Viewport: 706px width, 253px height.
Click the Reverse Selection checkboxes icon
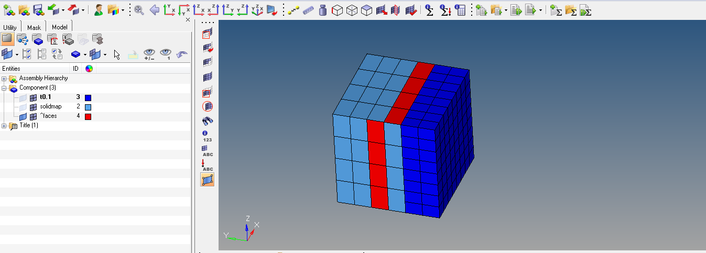57,54
